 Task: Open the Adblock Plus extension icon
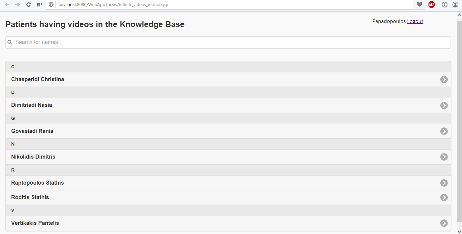(x=432, y=4)
